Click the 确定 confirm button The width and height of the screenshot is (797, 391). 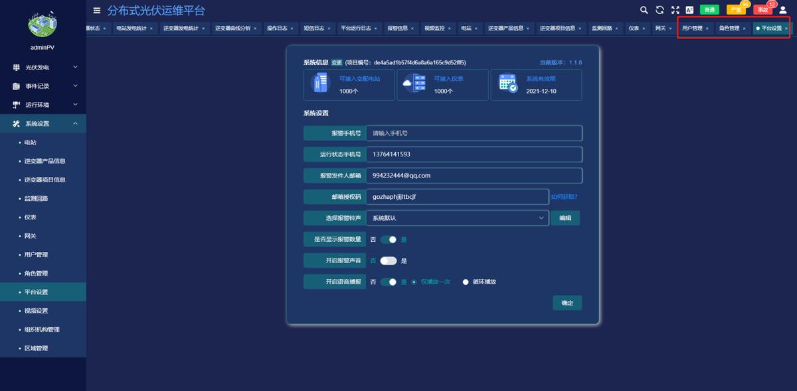(x=567, y=303)
